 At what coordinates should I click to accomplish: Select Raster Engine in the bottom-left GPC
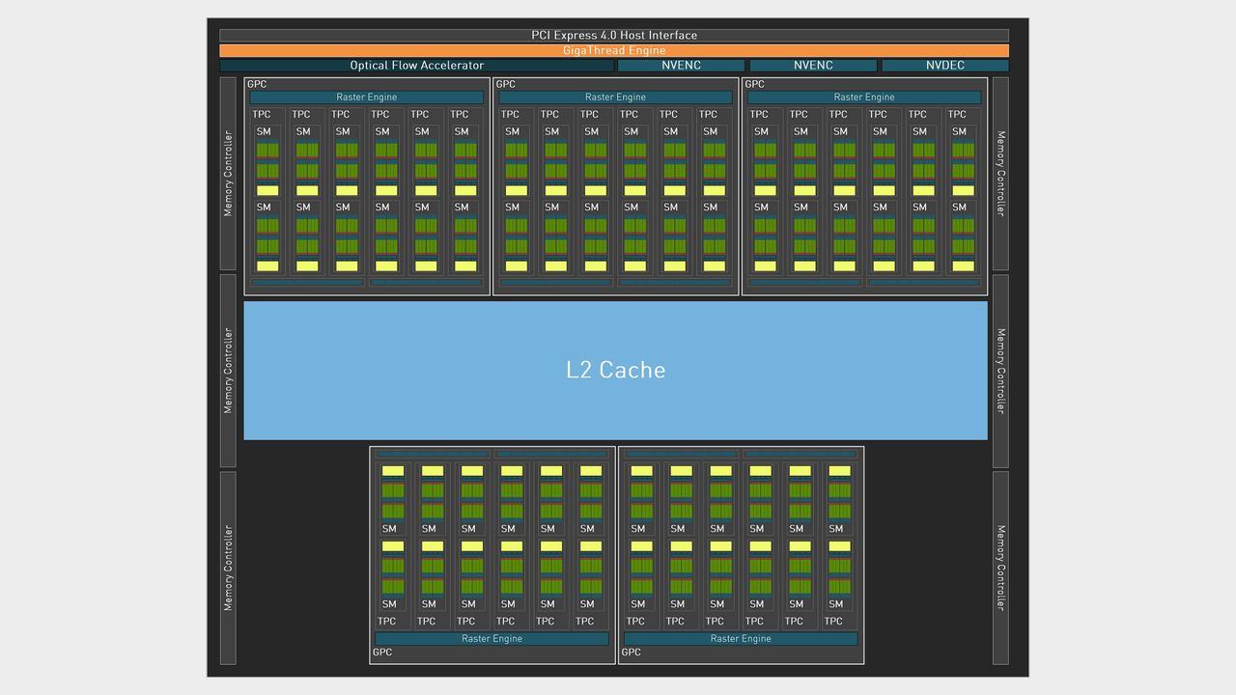pyautogui.click(x=492, y=638)
